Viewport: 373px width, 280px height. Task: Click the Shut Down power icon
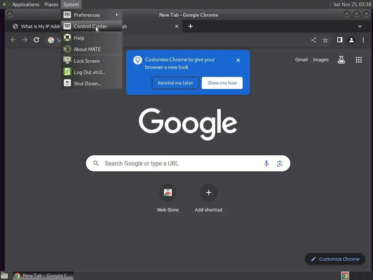coord(67,83)
